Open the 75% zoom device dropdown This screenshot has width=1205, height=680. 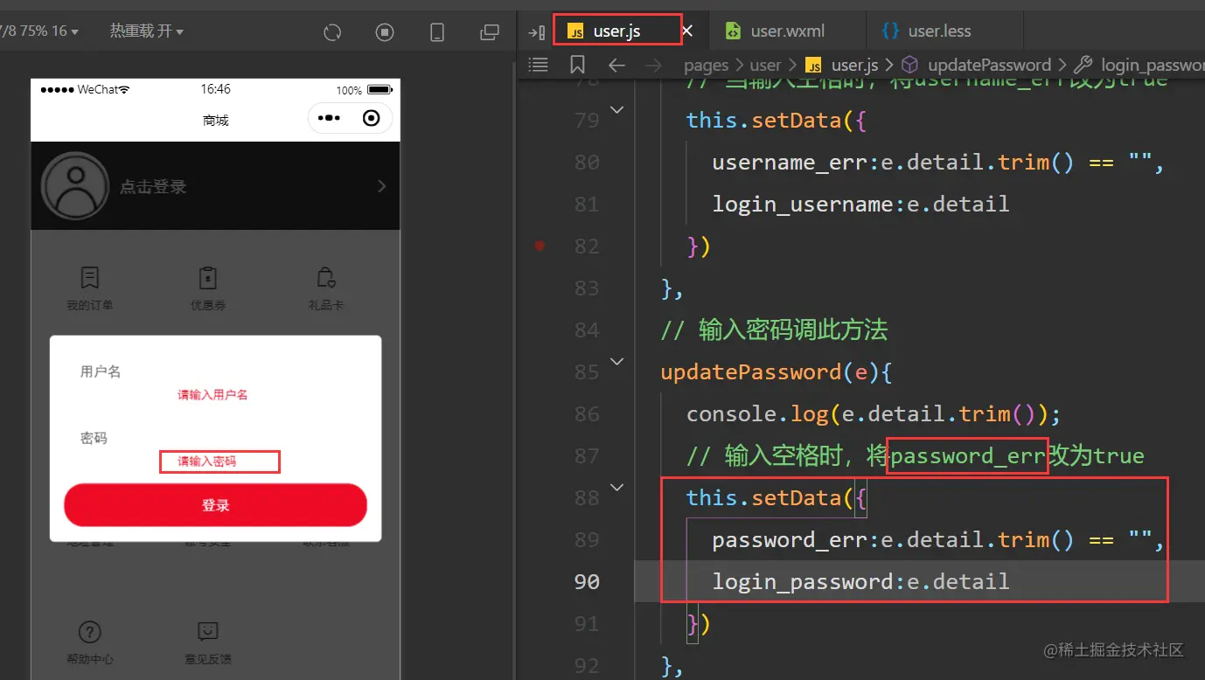[x=39, y=31]
